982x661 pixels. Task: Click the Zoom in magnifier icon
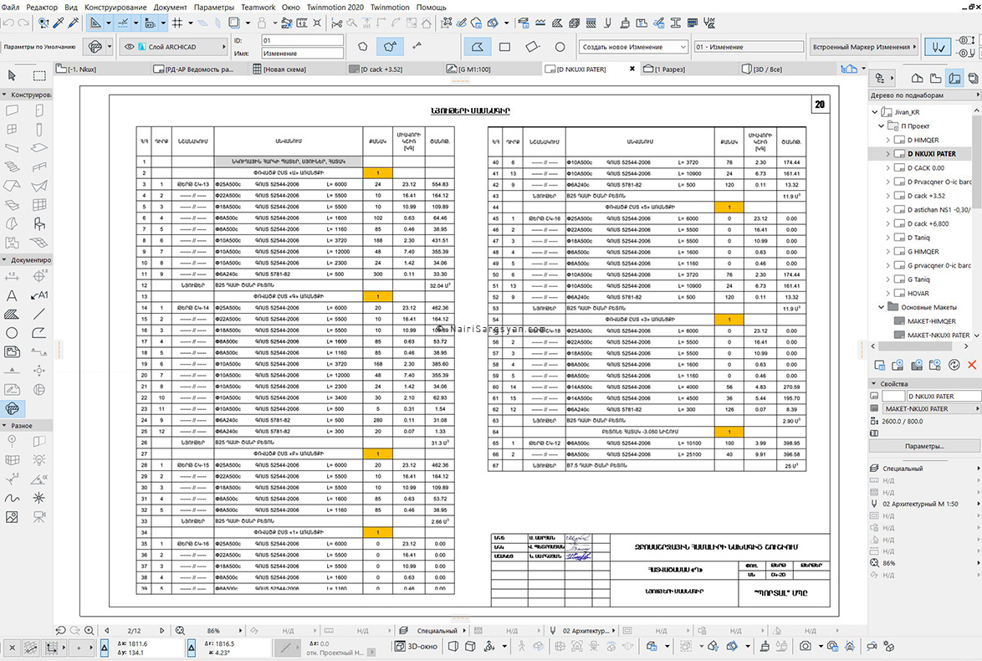89,630
